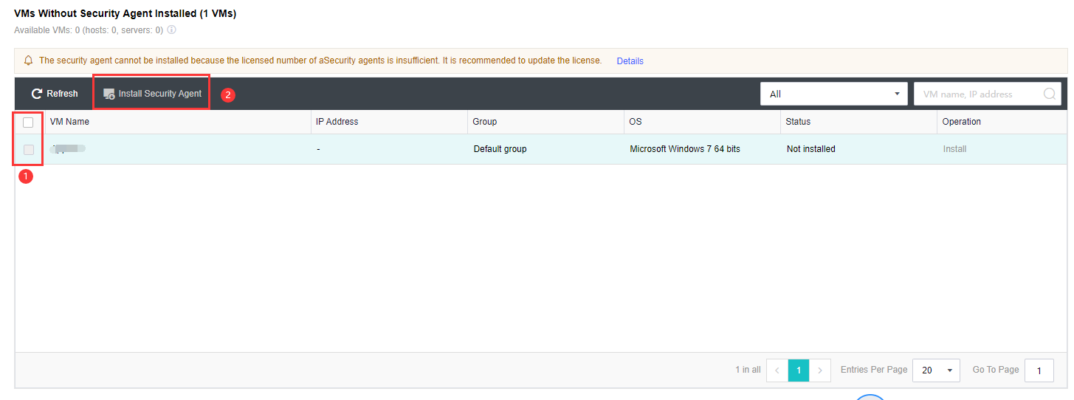This screenshot has width=1074, height=400.
Task: Click the Install Security Agent icon
Action: (x=109, y=94)
